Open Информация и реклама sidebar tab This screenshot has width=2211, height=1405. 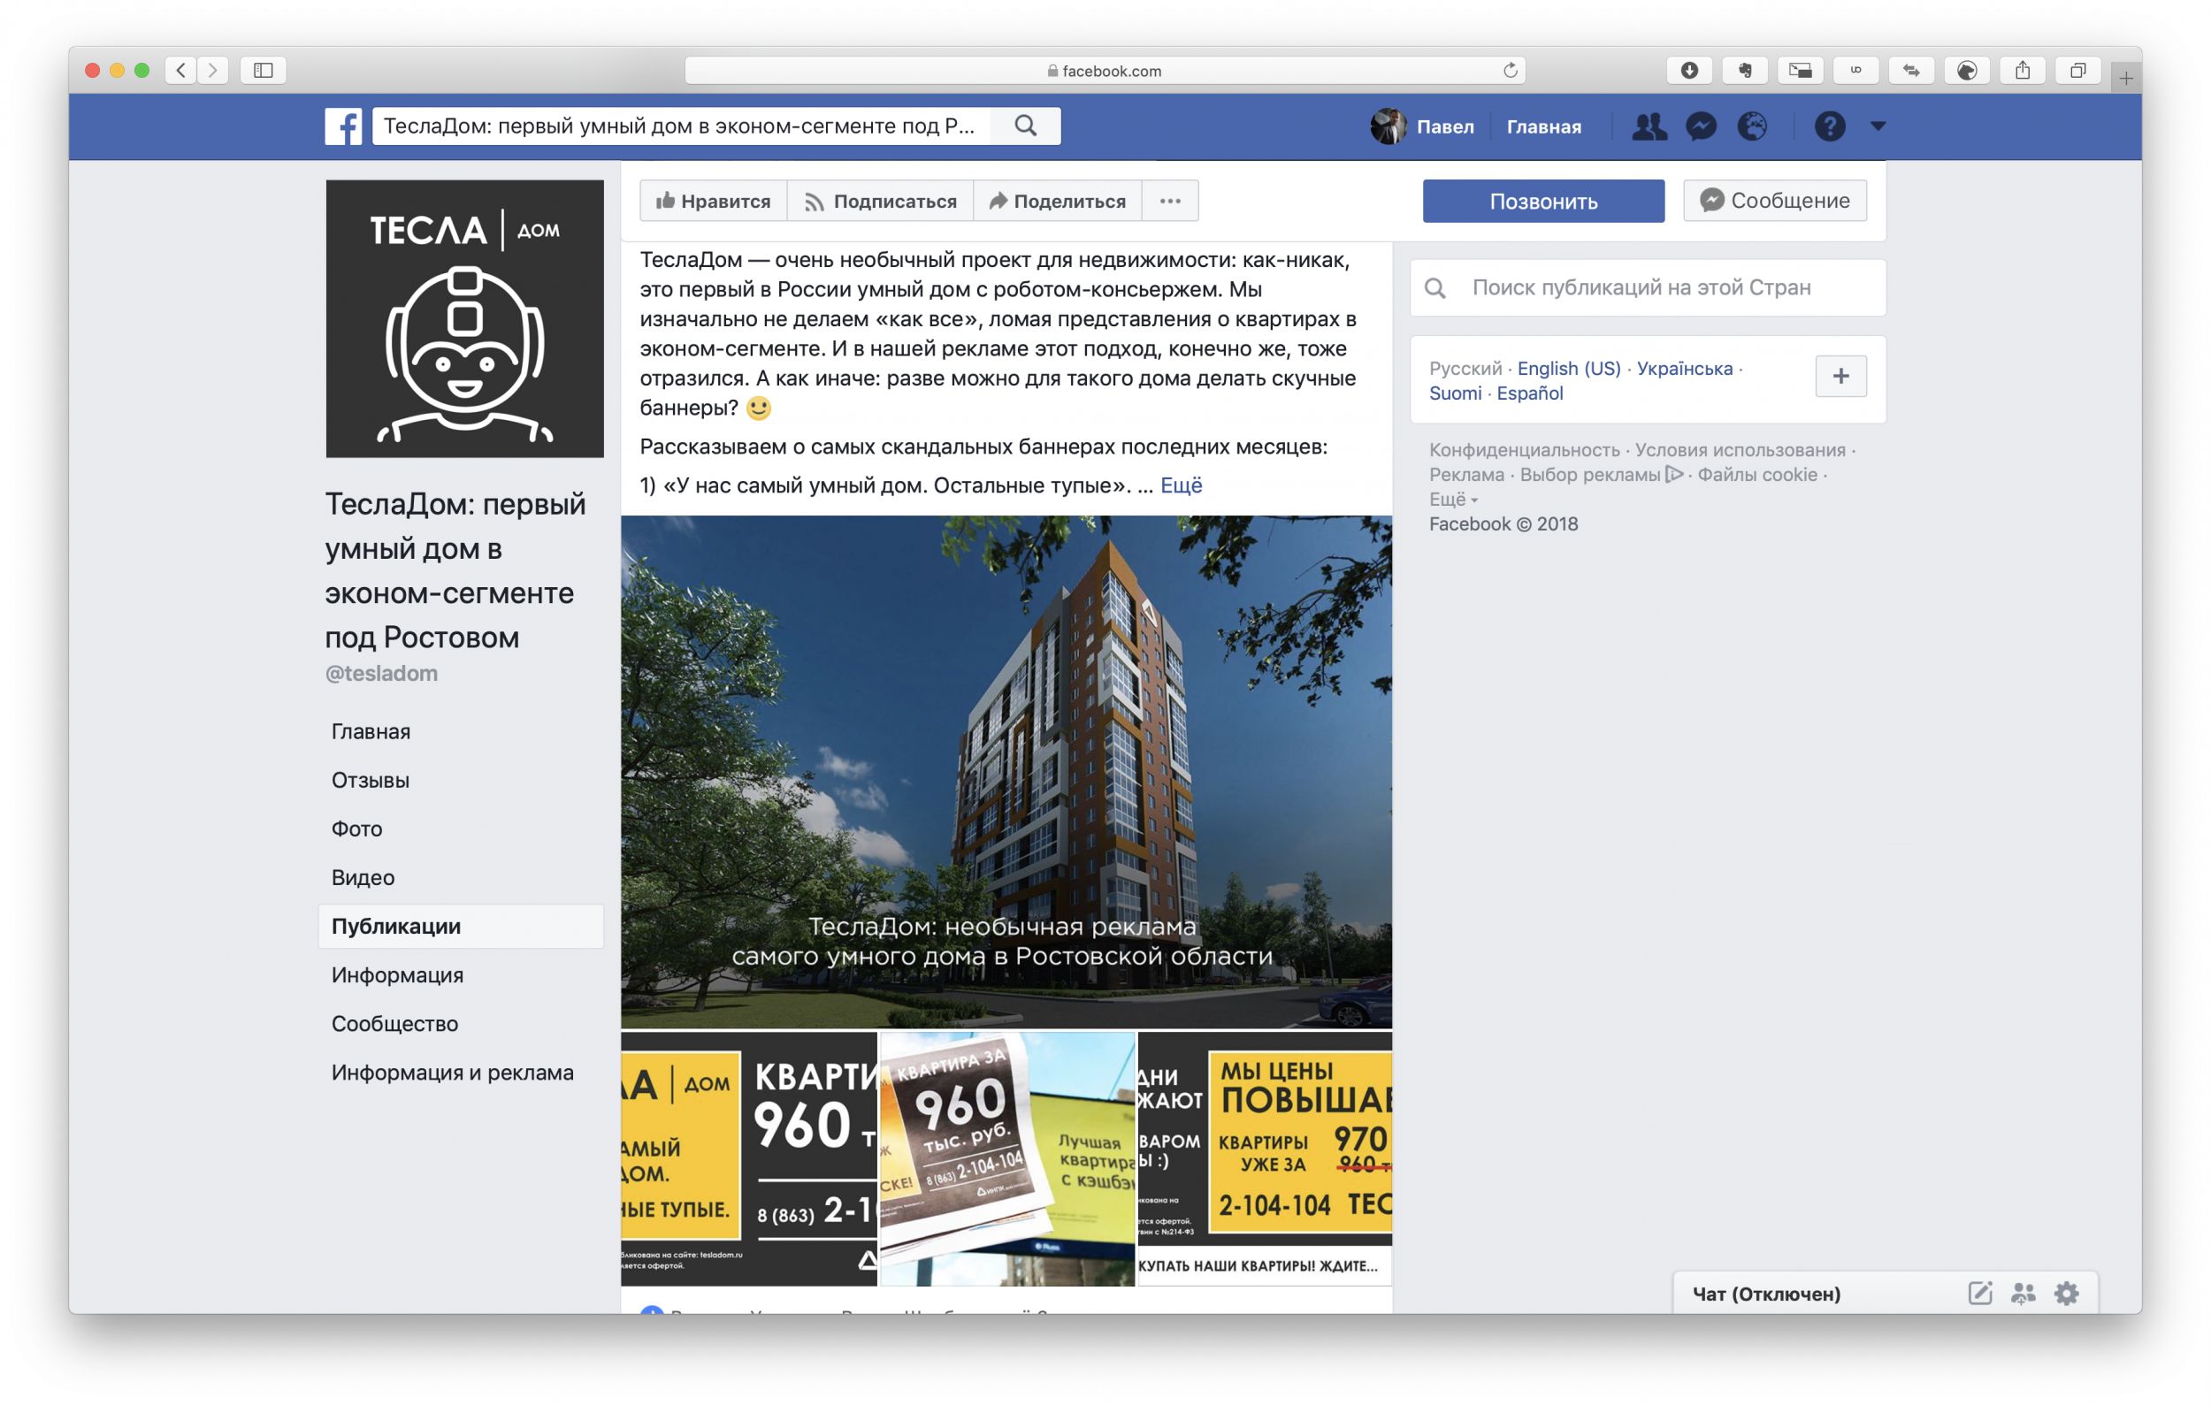pyautogui.click(x=452, y=1072)
